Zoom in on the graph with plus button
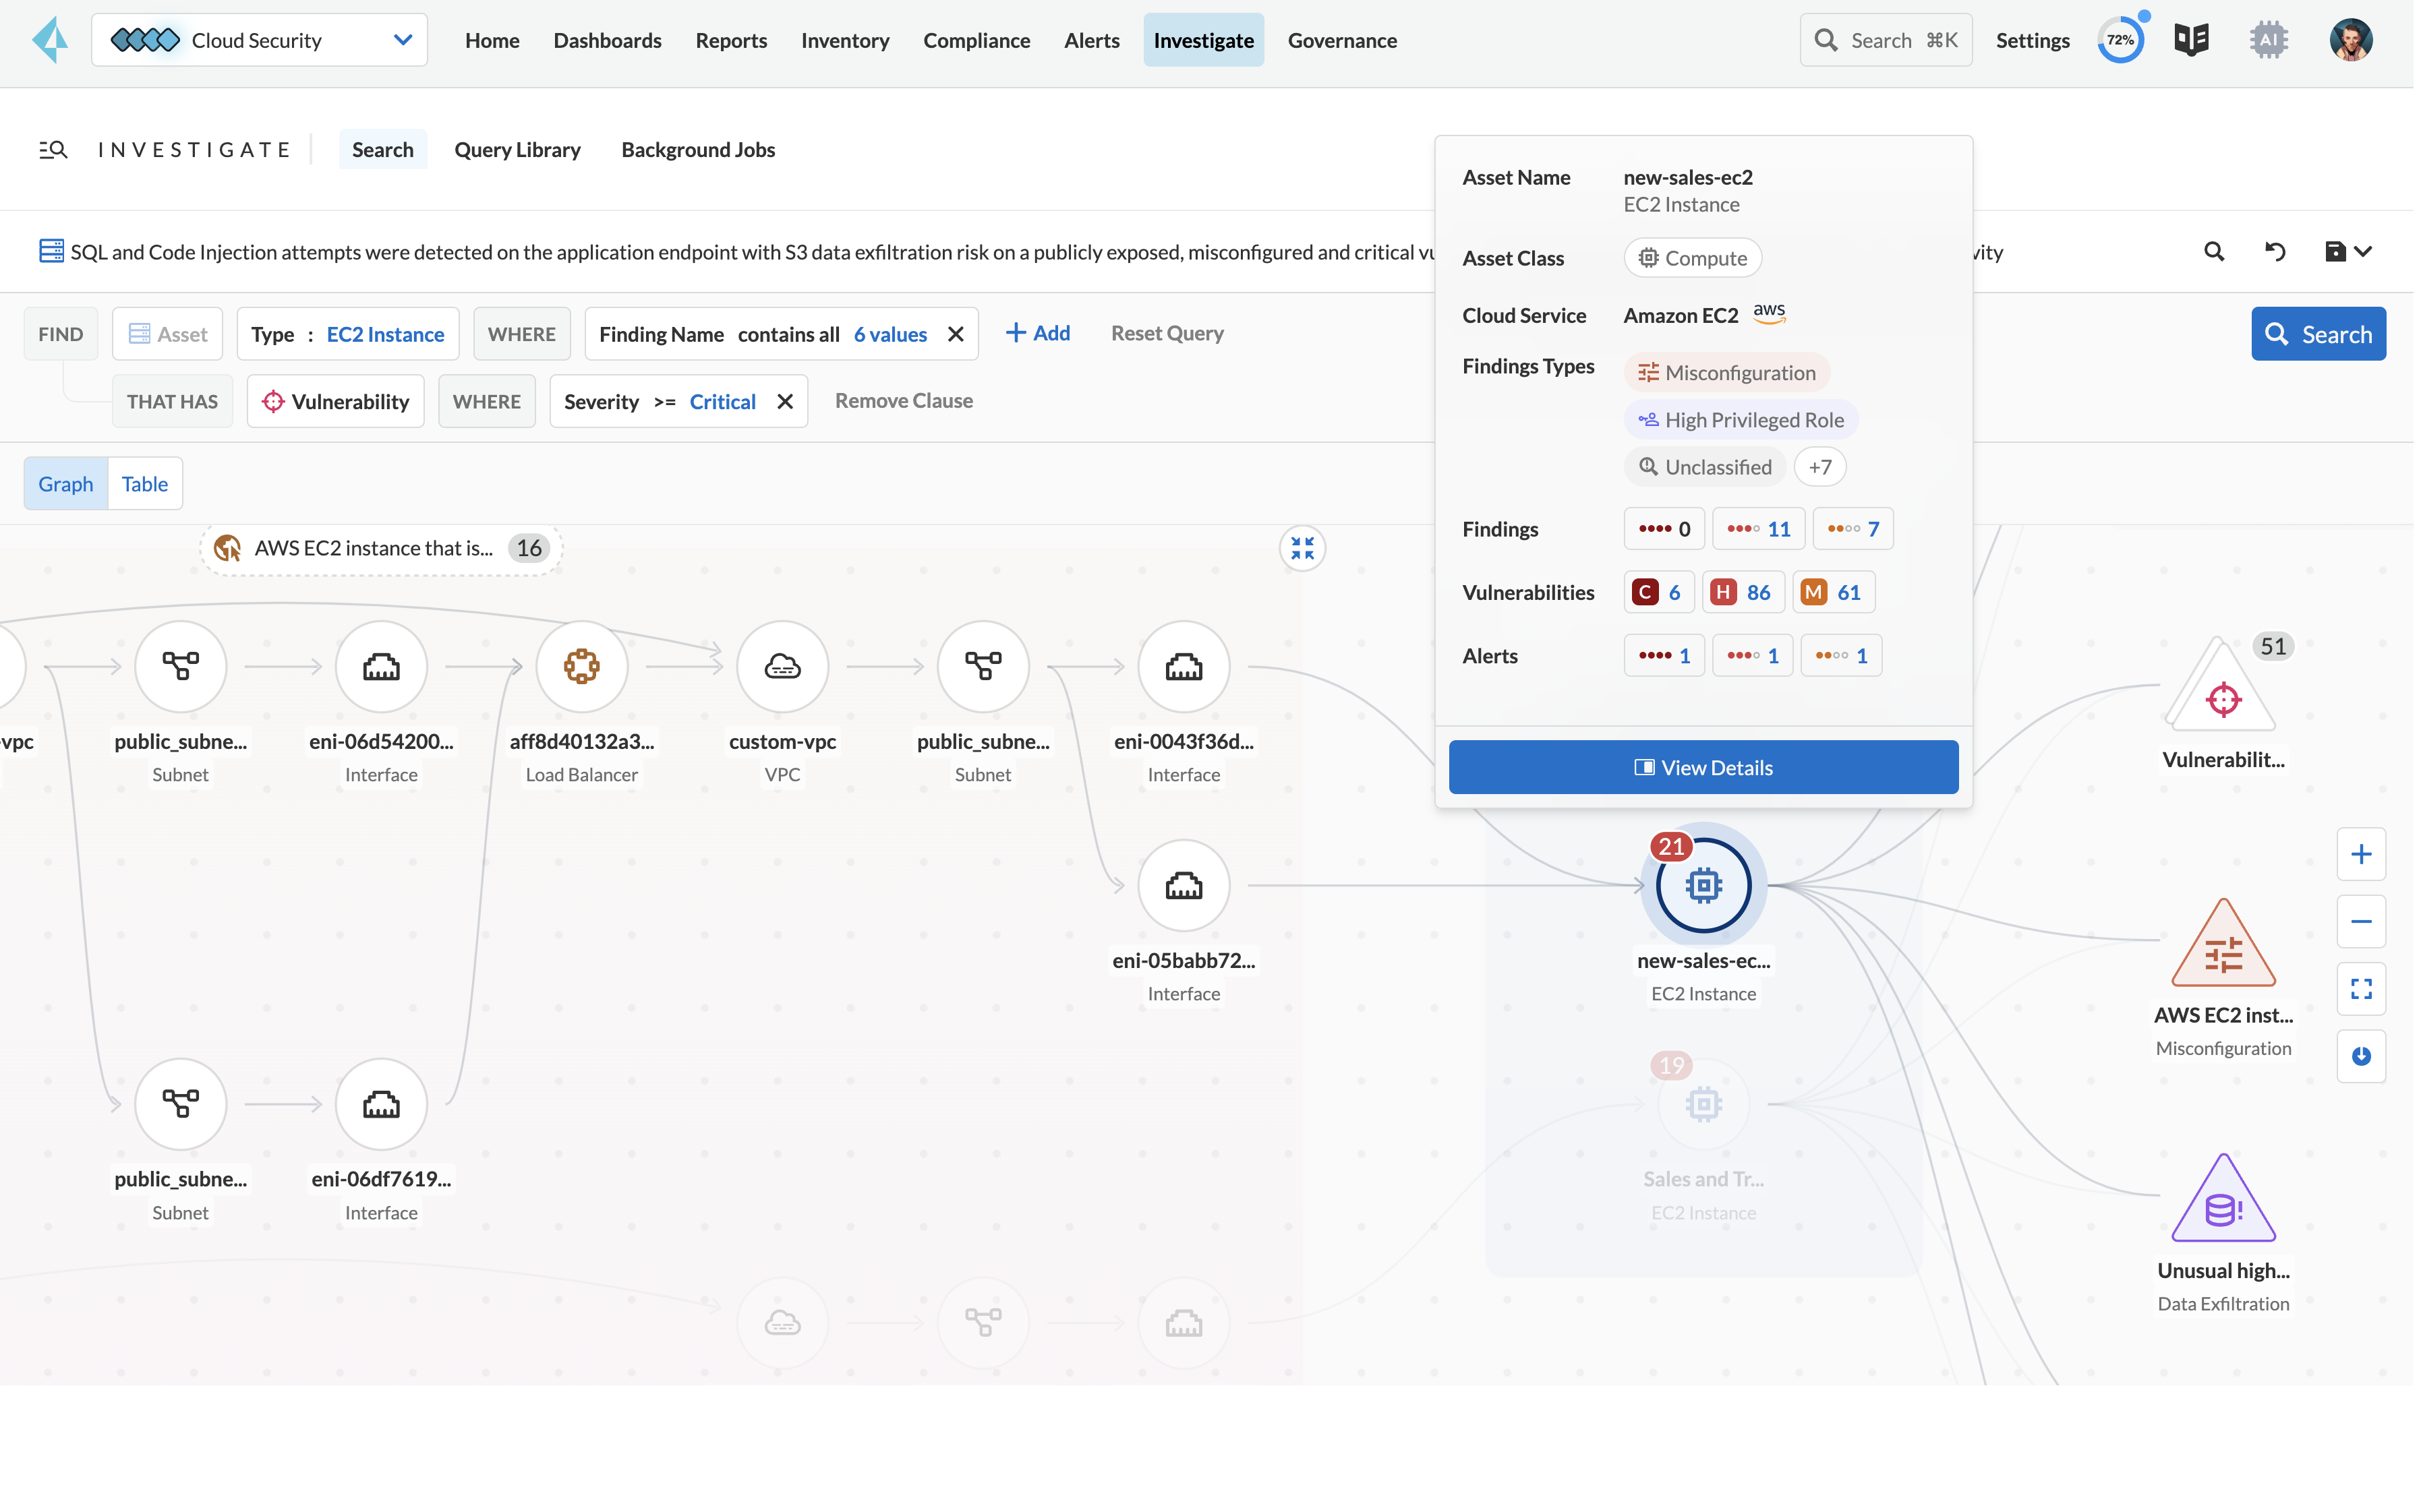Viewport: 2421px width, 1512px height. [x=2361, y=854]
